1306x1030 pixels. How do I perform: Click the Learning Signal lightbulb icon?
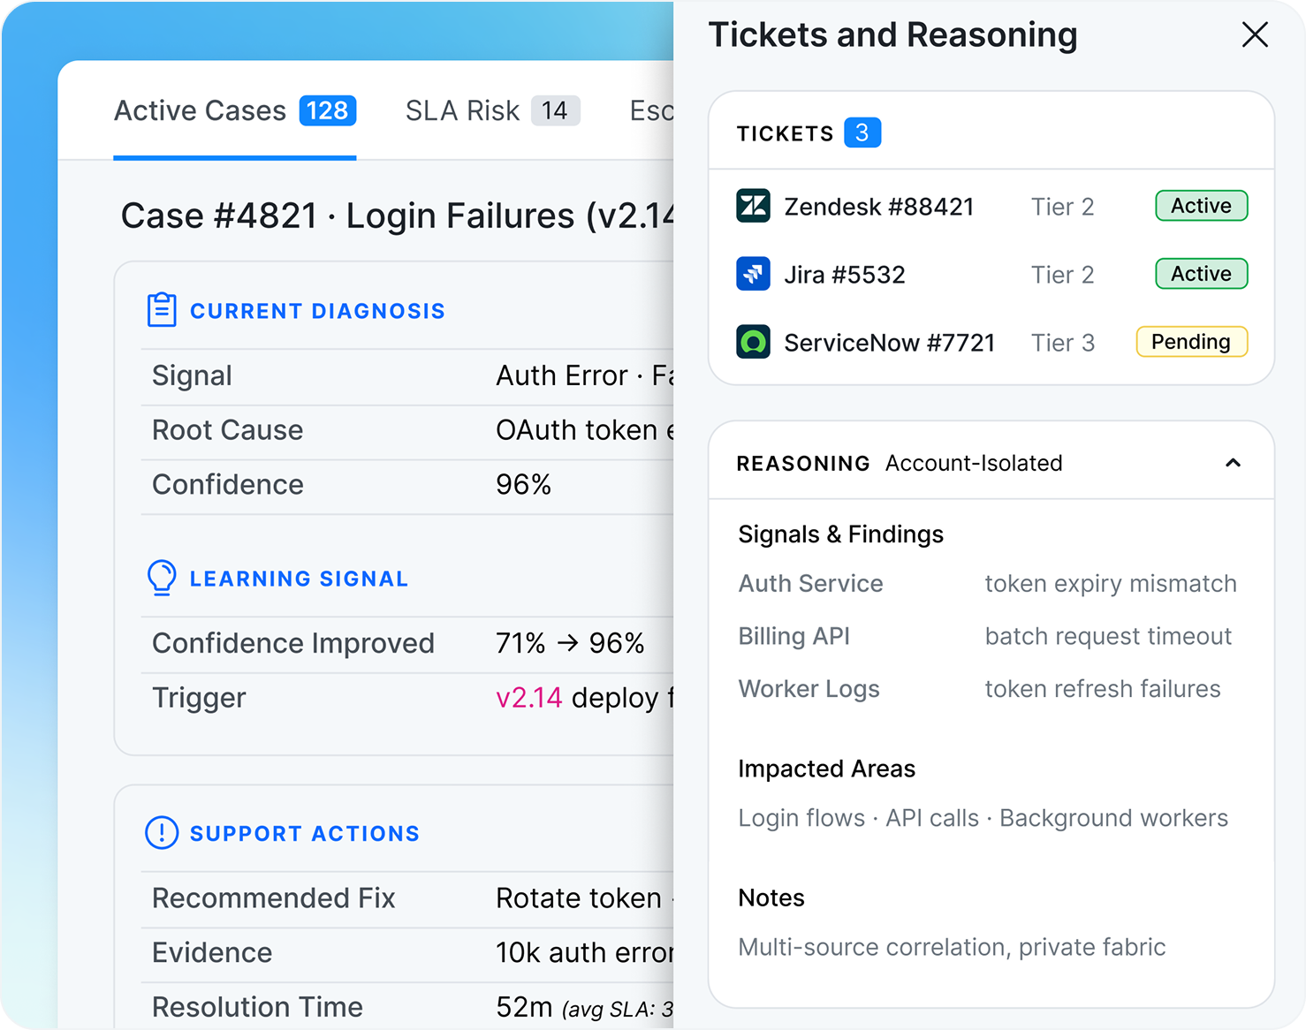coord(162,578)
